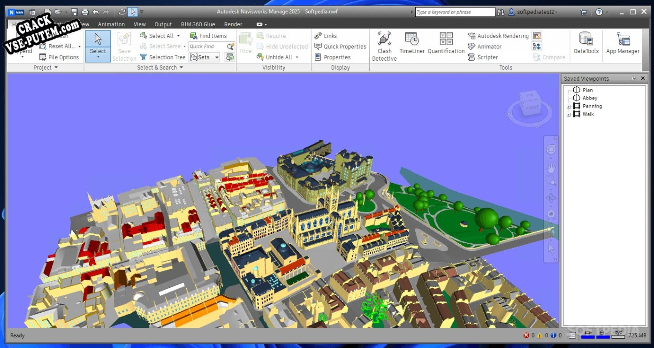
Task: Expand the Walk animation node
Action: [x=569, y=115]
